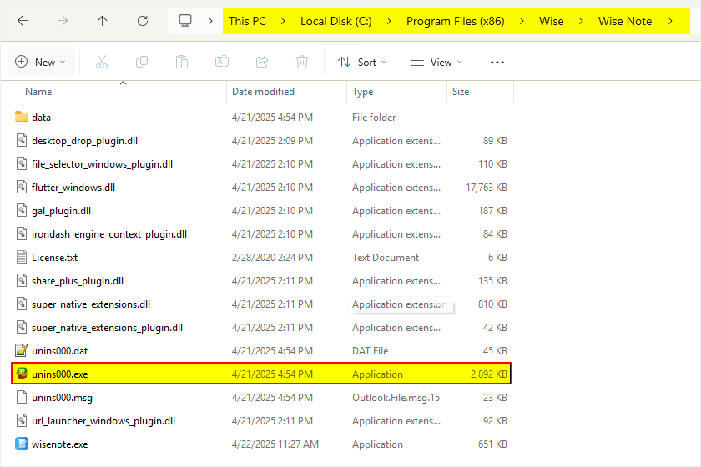The height and width of the screenshot is (467, 701).
Task: Expand the chevron after Wise Note breadcrumb
Action: click(x=669, y=21)
